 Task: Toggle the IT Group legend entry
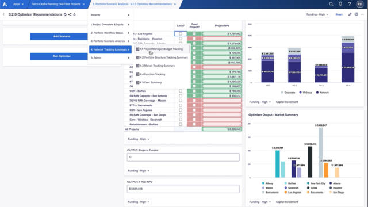point(305,93)
